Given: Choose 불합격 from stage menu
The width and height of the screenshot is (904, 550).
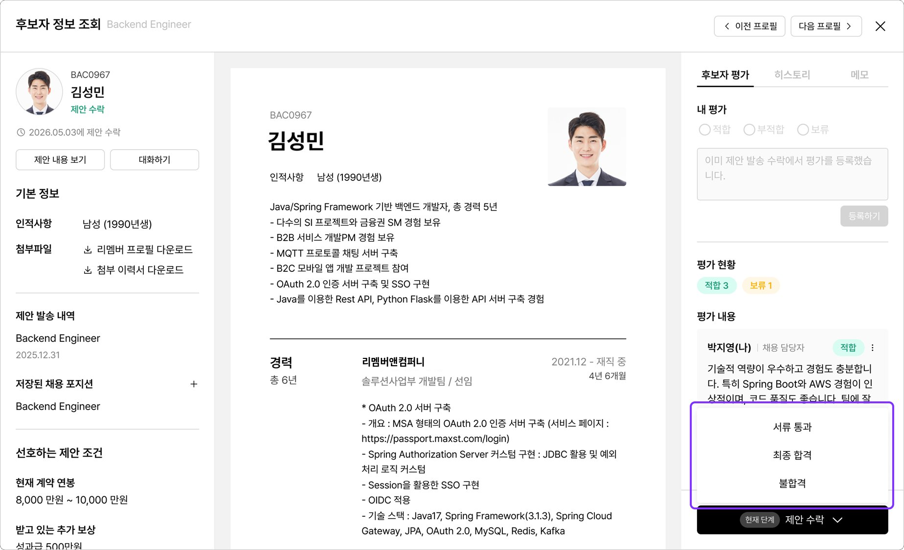Looking at the screenshot, I should 792,484.
